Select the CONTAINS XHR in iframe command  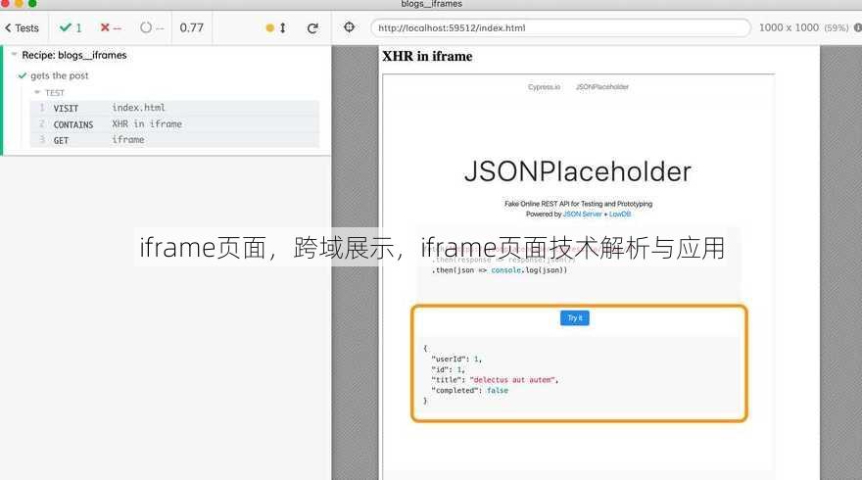pyautogui.click(x=174, y=124)
